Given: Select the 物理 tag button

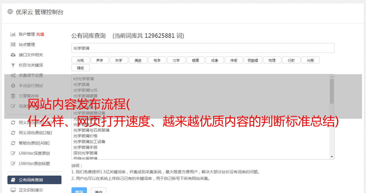Looking at the screenshot, I should [272, 60].
